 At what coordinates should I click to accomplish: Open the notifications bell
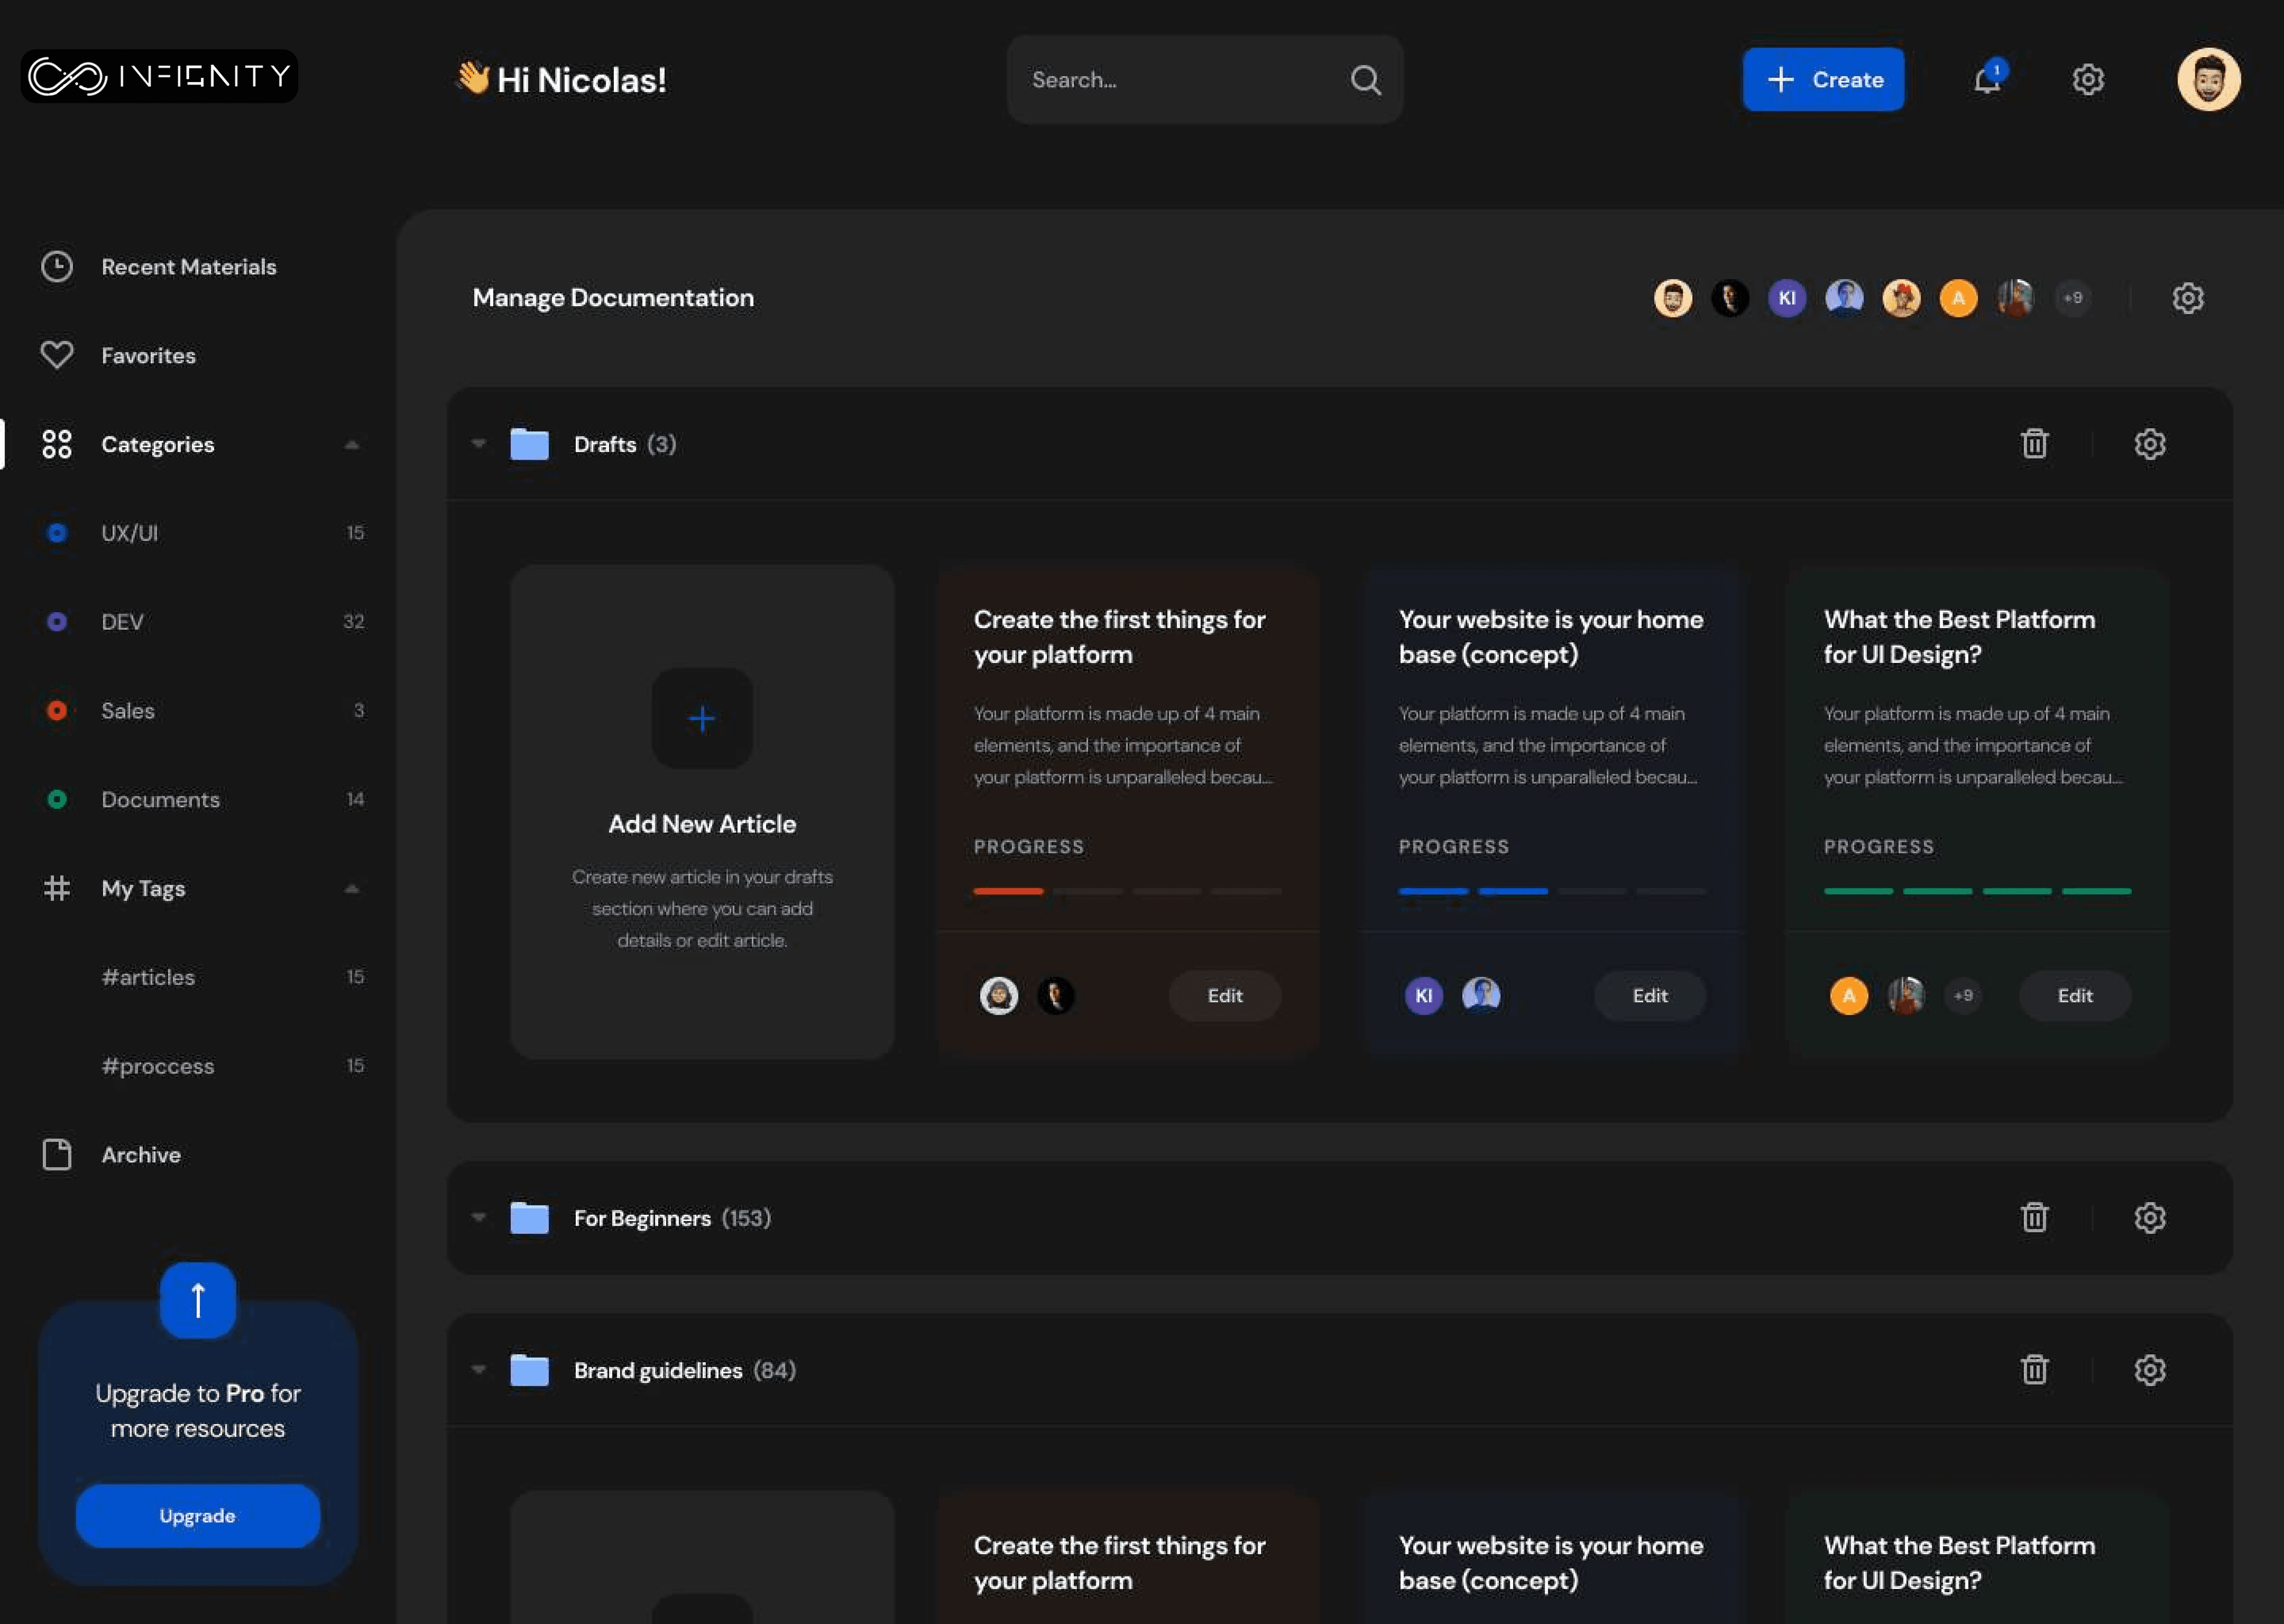pyautogui.click(x=1987, y=79)
